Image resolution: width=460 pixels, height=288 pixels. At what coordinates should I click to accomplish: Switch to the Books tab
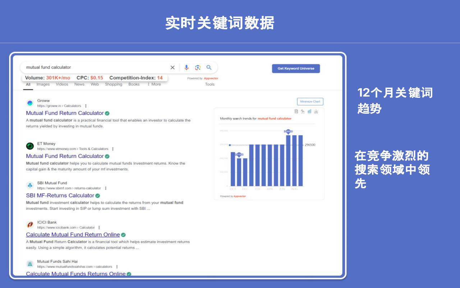[x=134, y=84]
